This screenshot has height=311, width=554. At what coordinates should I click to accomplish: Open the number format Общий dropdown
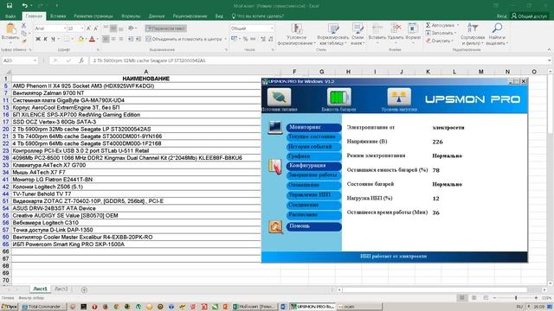pos(272,29)
